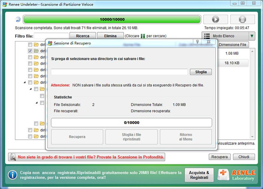
Task: Click the deep scan magnifier icon
Action: [x=13, y=157]
